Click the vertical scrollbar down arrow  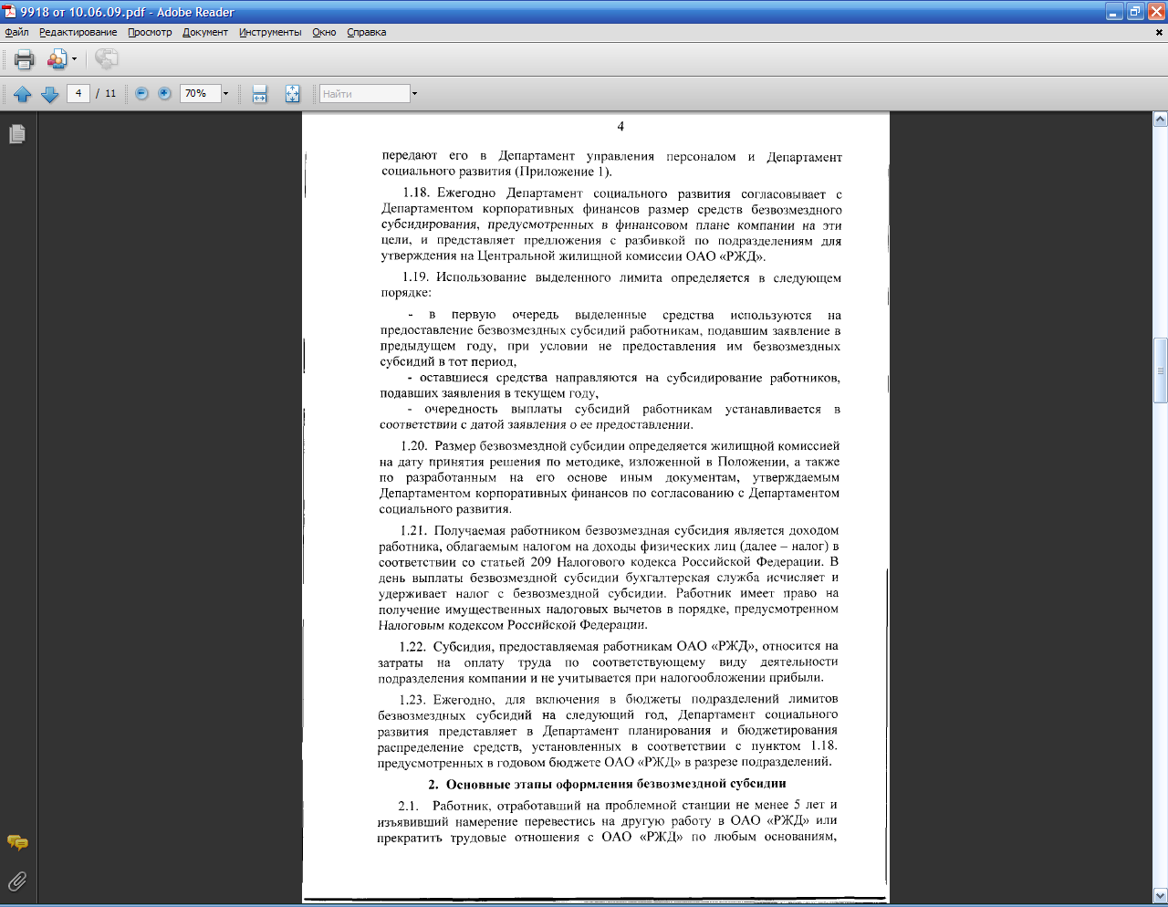tap(1160, 895)
